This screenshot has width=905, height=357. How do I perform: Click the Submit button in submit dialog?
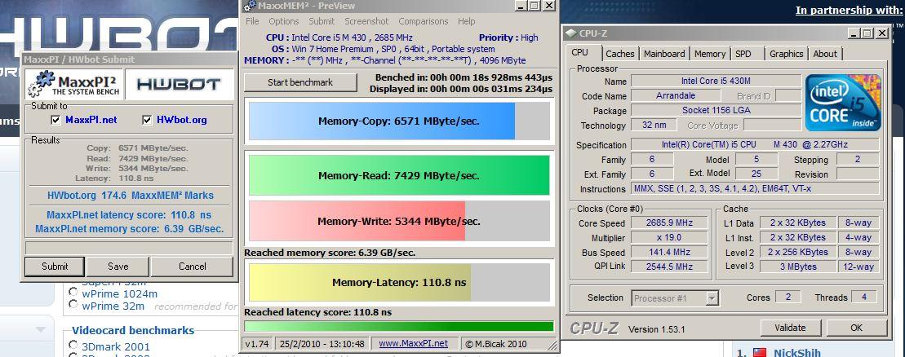55,267
